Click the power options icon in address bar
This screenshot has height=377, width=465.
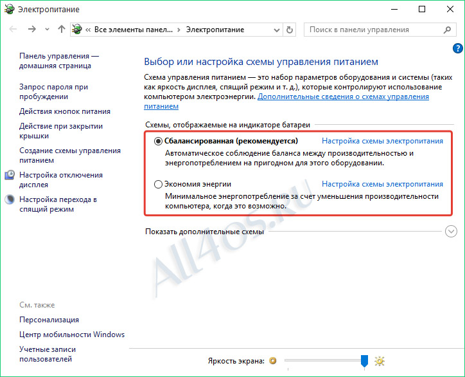click(77, 30)
